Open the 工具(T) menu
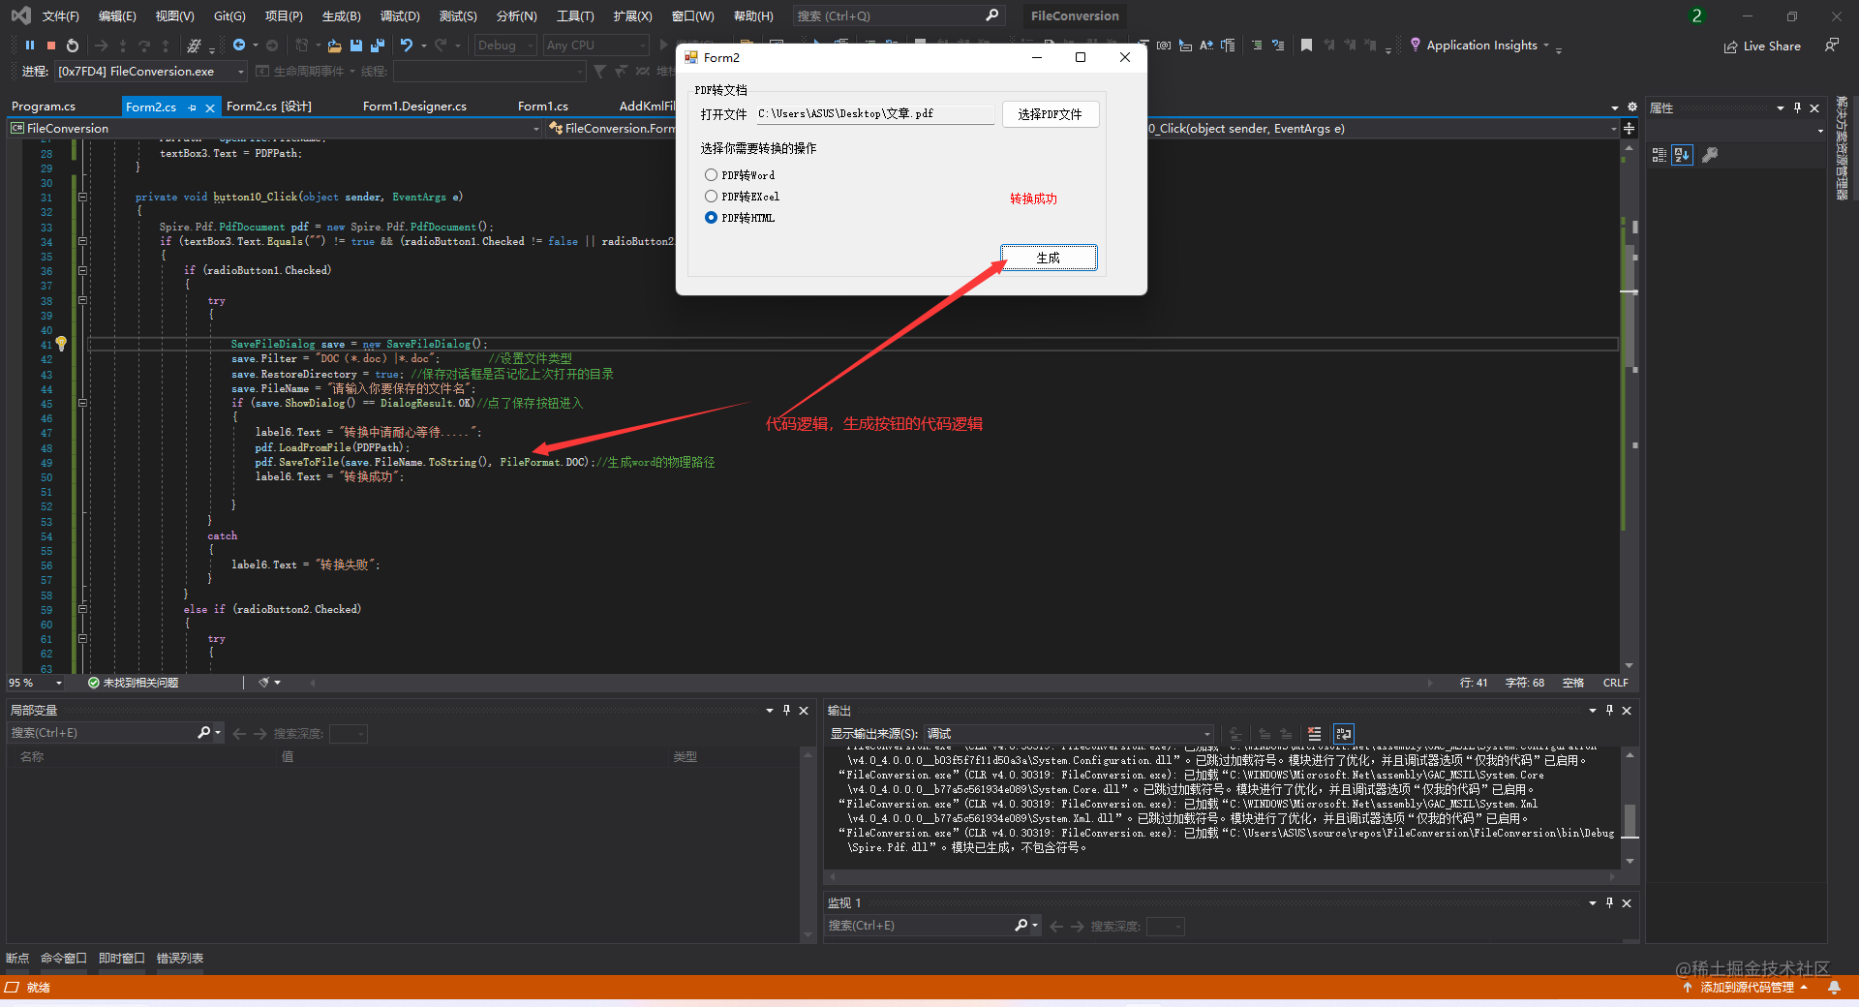This screenshot has height=1007, width=1859. [x=575, y=16]
